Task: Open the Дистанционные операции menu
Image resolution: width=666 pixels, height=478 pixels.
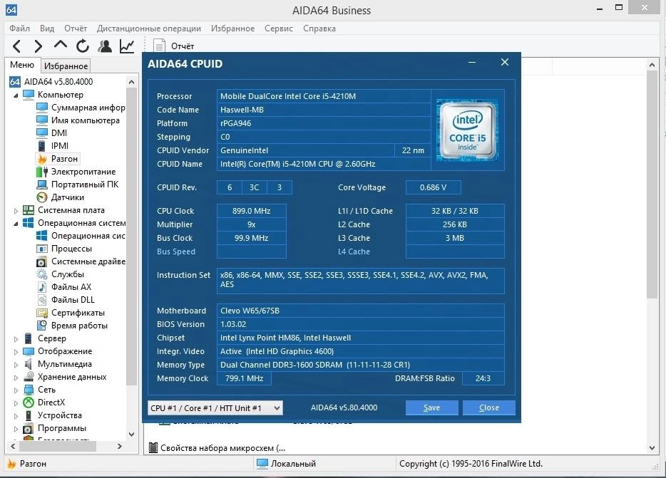Action: click(148, 28)
